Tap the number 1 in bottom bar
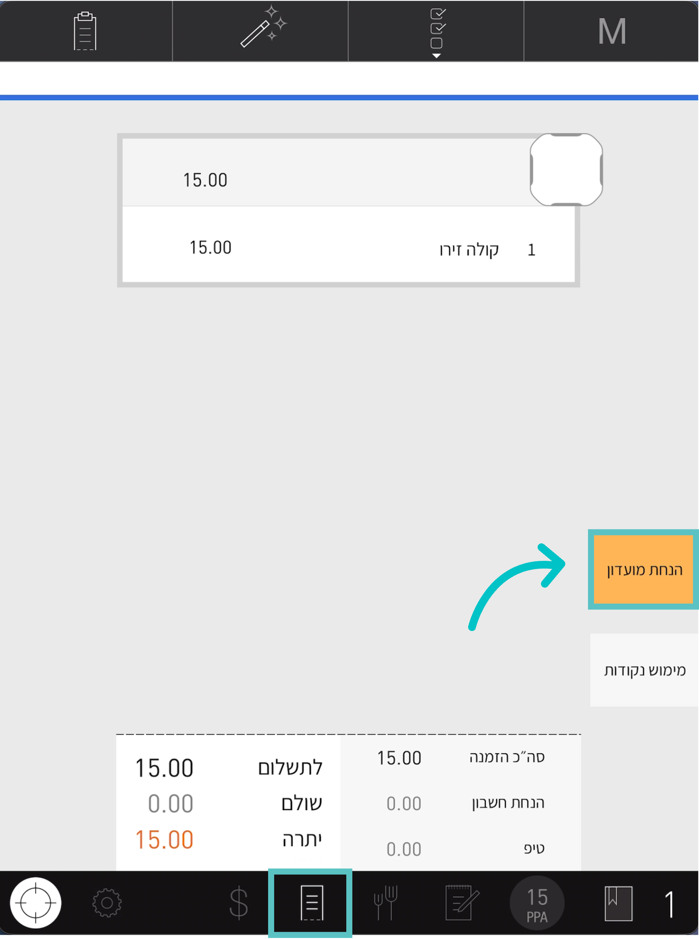 670,904
